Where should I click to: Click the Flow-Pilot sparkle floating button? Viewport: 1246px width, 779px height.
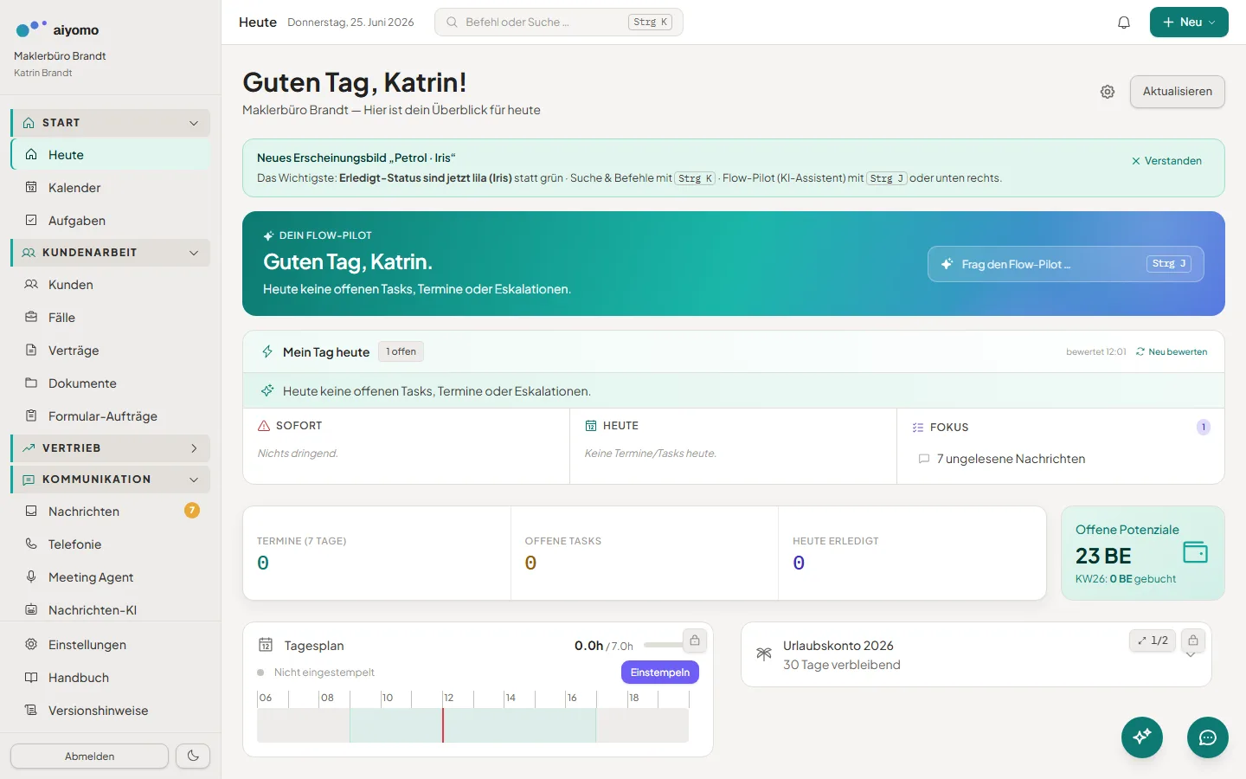point(1142,737)
